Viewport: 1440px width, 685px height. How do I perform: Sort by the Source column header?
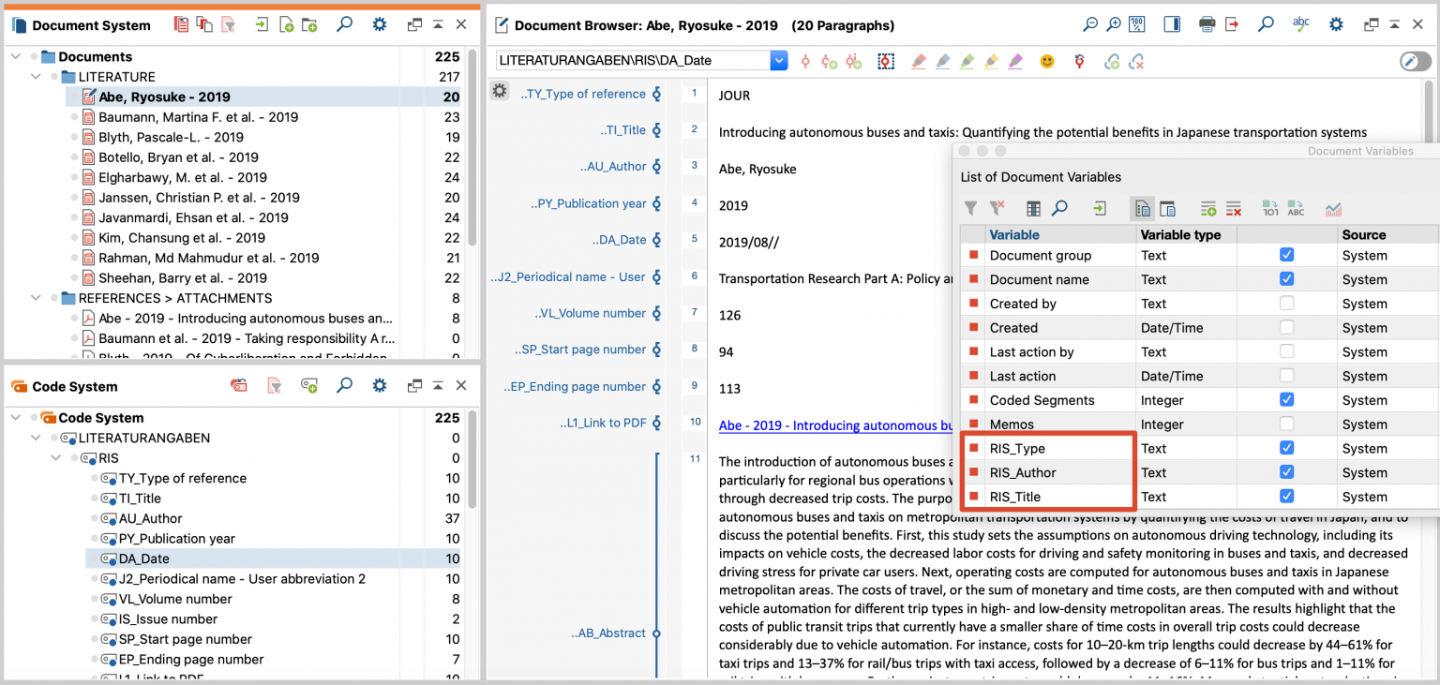coord(1364,234)
